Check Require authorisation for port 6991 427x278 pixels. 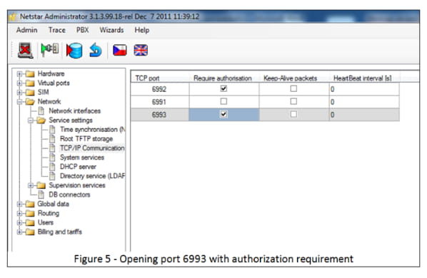tap(223, 101)
